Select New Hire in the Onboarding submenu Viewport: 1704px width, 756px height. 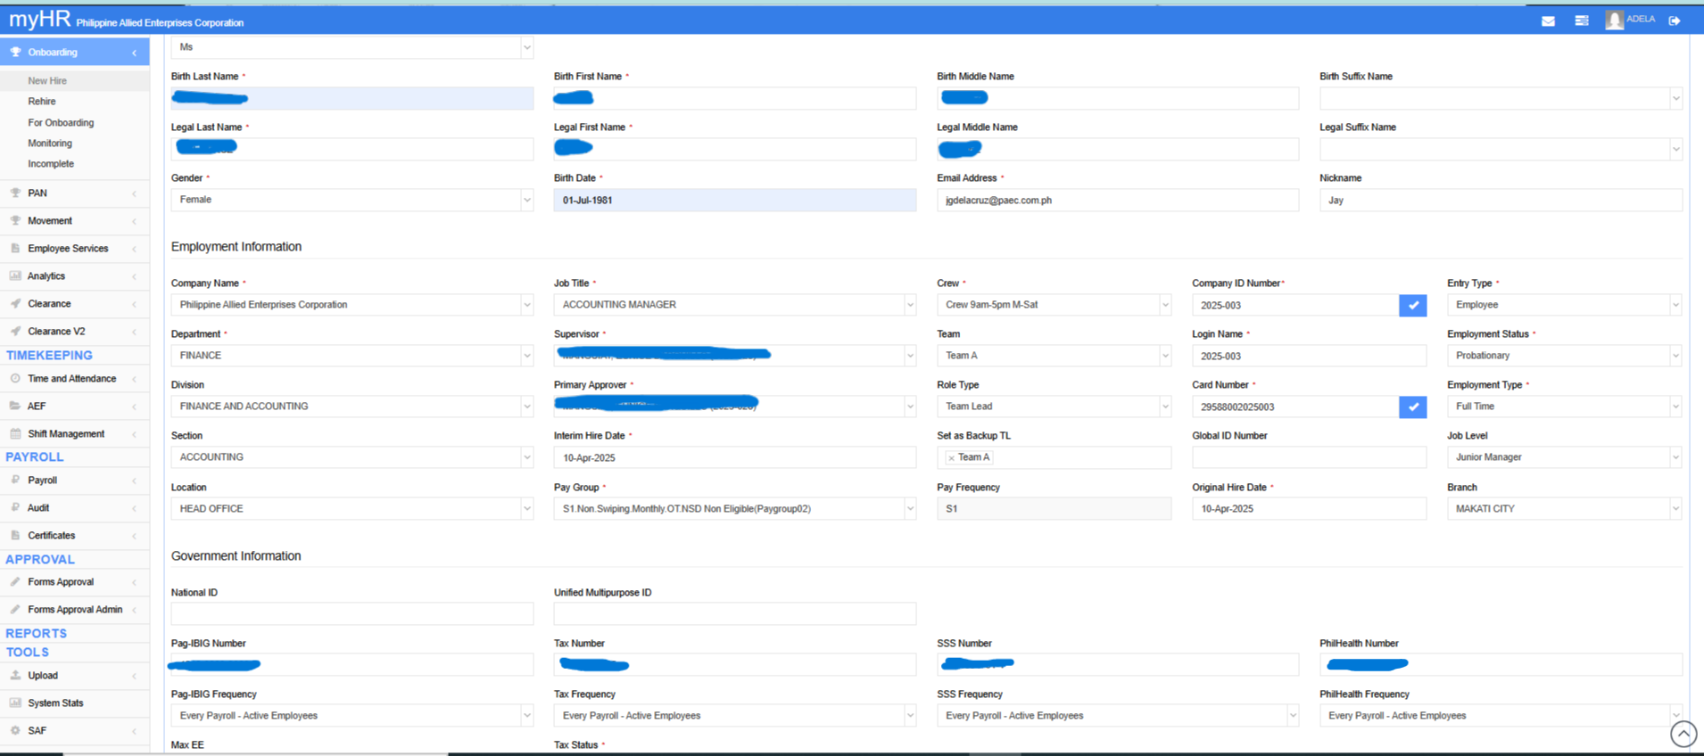click(x=47, y=81)
